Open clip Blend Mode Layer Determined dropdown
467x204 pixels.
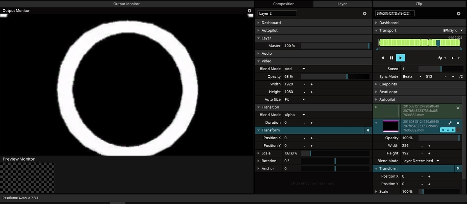pos(421,161)
